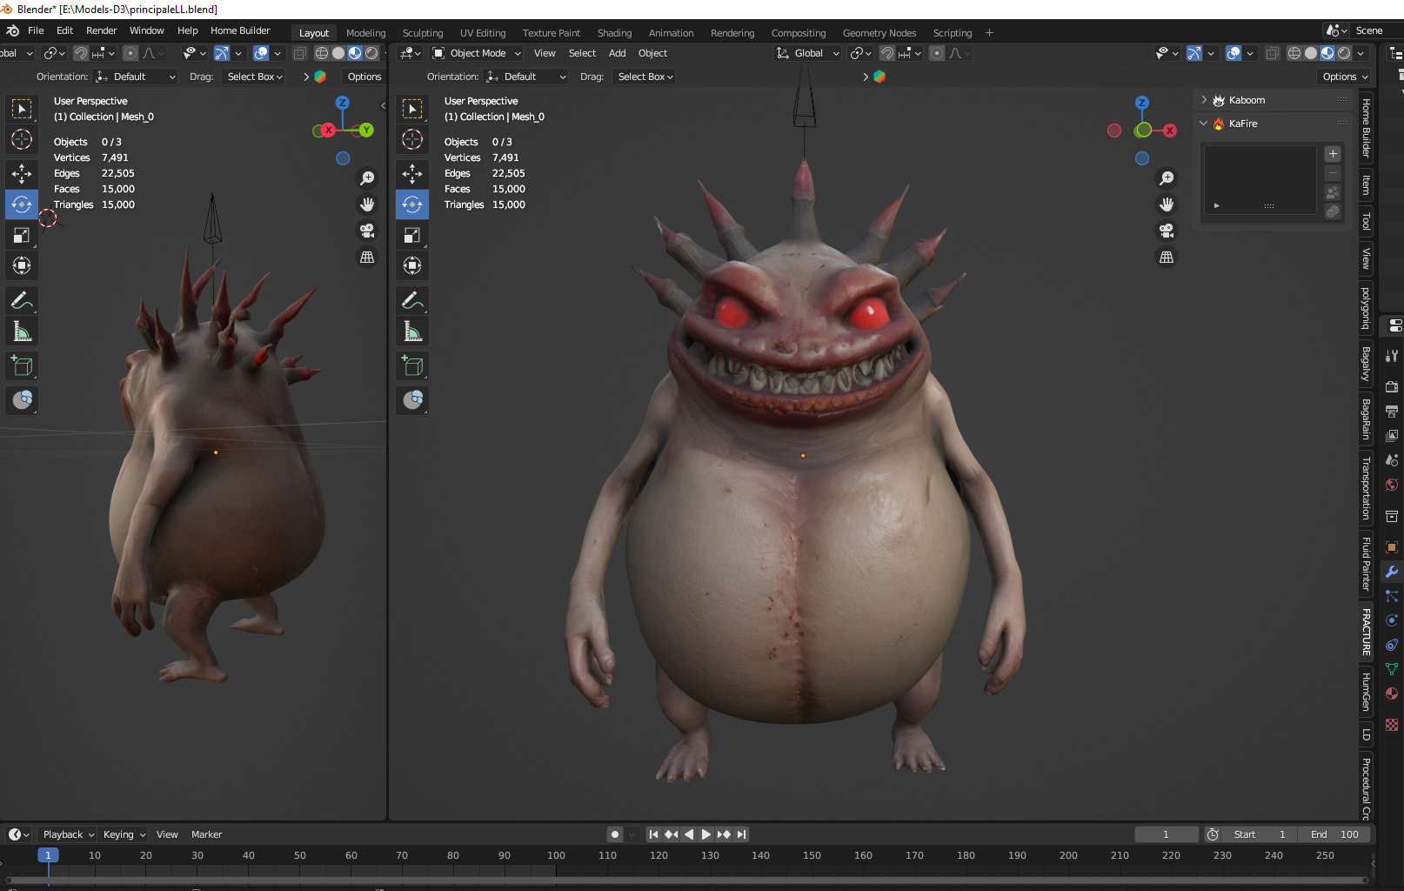The width and height of the screenshot is (1404, 891).
Task: Switch to the Shading workspace tab
Action: pos(614,33)
